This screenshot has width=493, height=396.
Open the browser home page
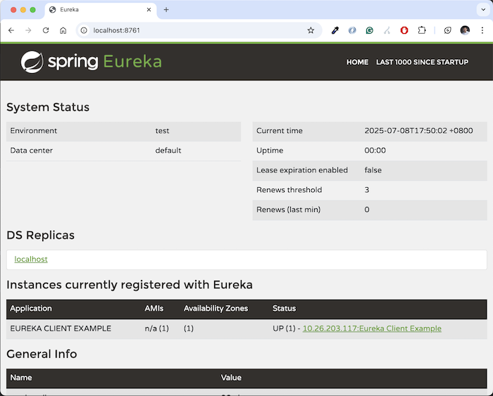point(63,30)
